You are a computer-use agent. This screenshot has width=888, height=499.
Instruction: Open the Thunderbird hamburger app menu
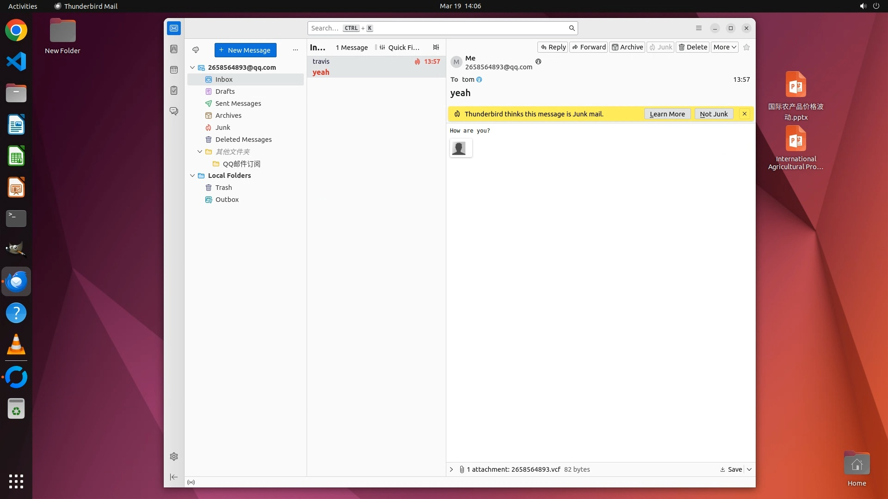[x=698, y=28]
